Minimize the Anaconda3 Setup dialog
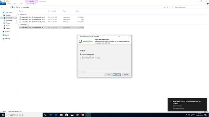This screenshot has width=209, height=117. tap(119, 37)
